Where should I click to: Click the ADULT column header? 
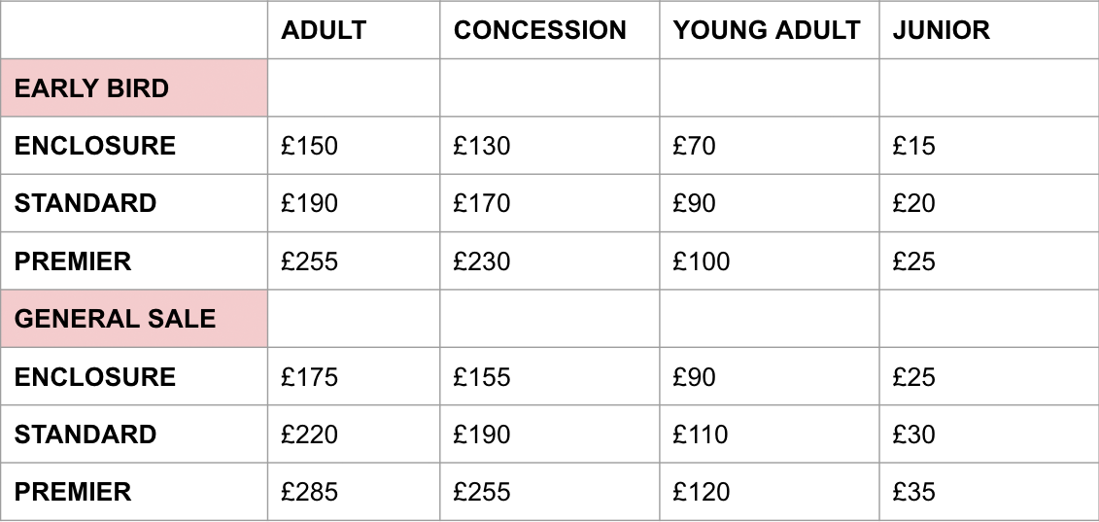tap(354, 30)
